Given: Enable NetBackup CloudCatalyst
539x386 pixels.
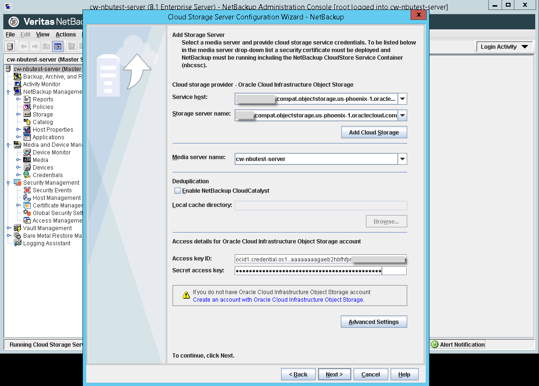Looking at the screenshot, I should click(x=177, y=190).
